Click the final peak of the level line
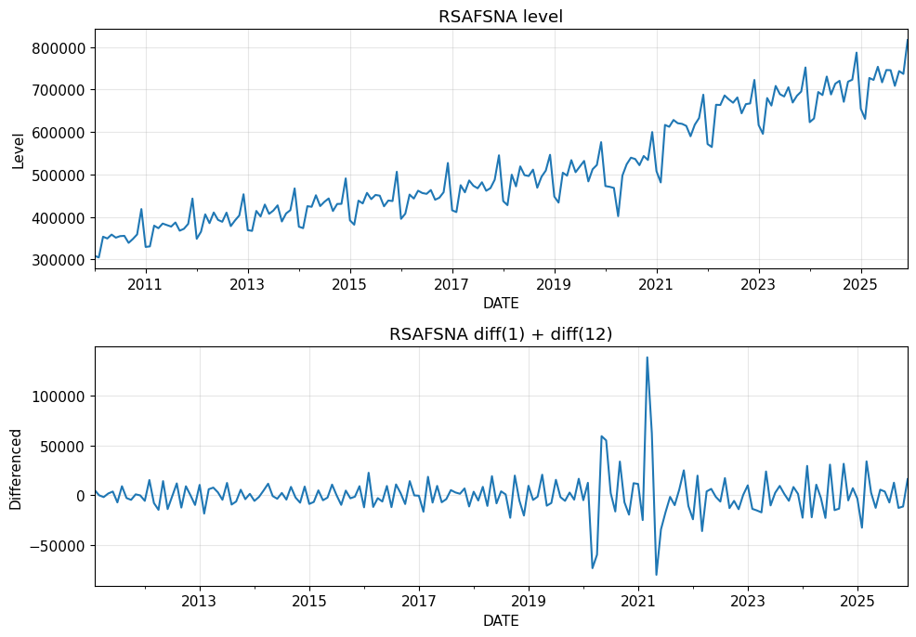Screen dimensions: 916x637 pyautogui.click(x=907, y=39)
